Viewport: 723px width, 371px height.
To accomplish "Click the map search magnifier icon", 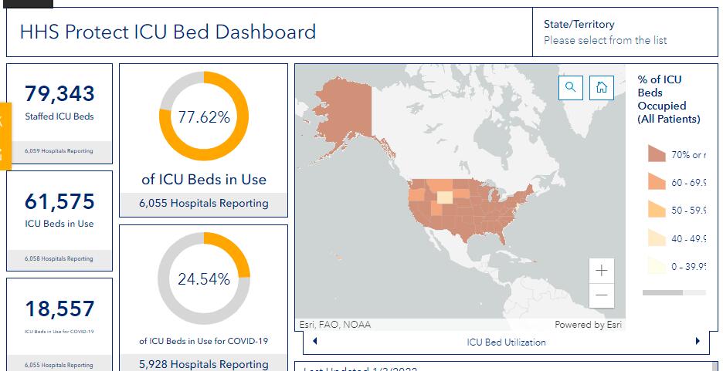I will coord(570,87).
